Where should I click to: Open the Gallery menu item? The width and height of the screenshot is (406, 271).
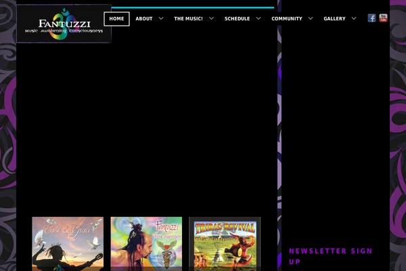[334, 19]
